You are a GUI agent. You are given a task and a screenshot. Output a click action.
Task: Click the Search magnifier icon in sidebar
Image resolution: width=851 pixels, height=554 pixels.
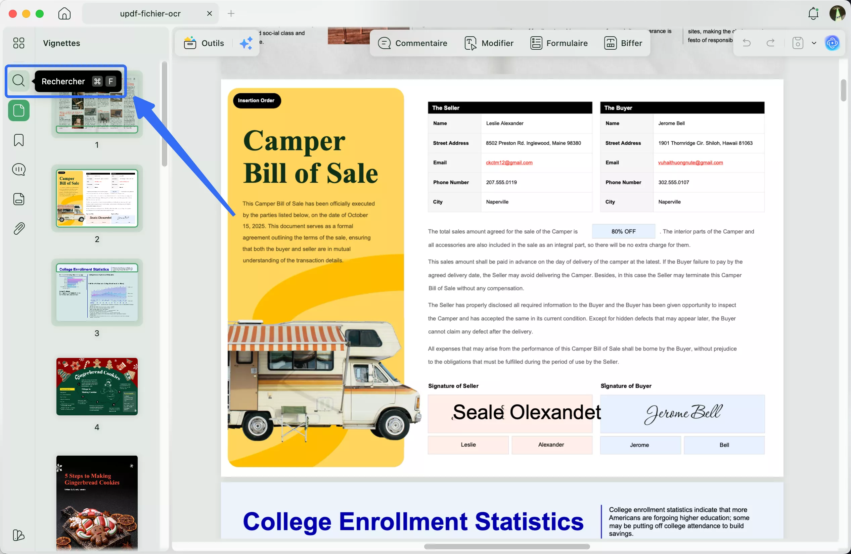[x=18, y=81]
